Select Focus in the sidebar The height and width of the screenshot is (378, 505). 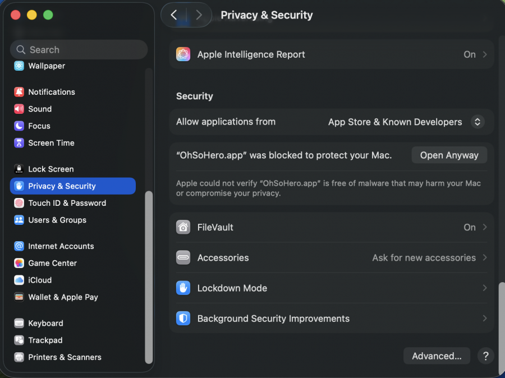tap(73, 126)
